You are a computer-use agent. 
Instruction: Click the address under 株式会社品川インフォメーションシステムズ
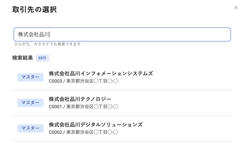tap(92, 81)
